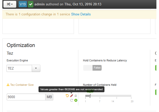Click the green plus icon for config group override
Image resolution: width=159 pixels, height=112 pixels.
tap(76, 100)
